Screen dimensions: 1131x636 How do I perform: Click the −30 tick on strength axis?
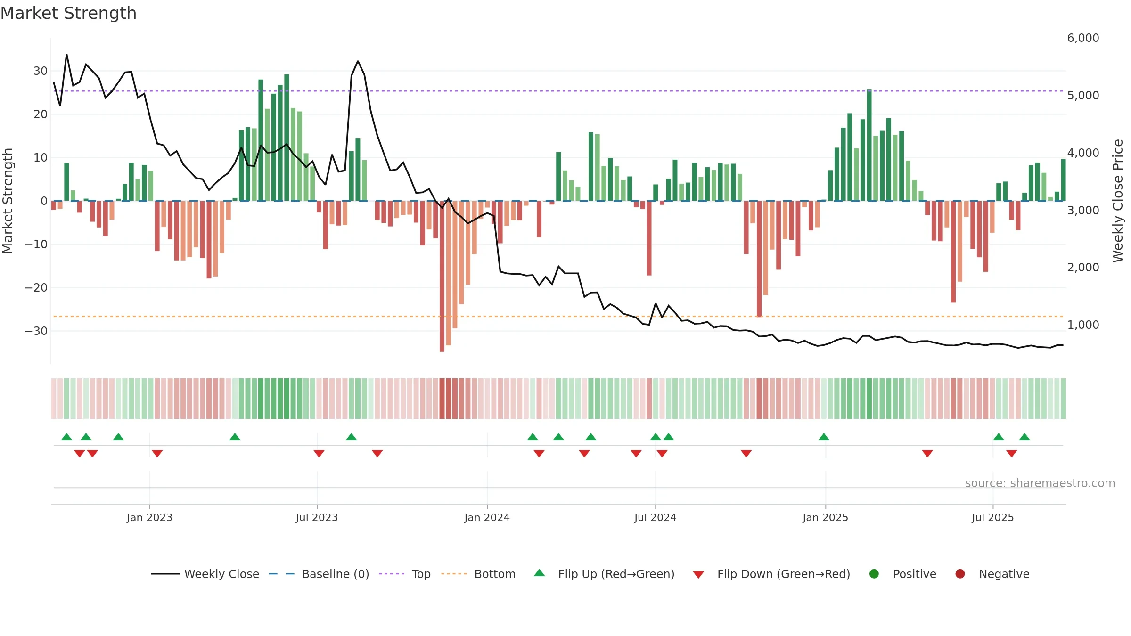36,331
